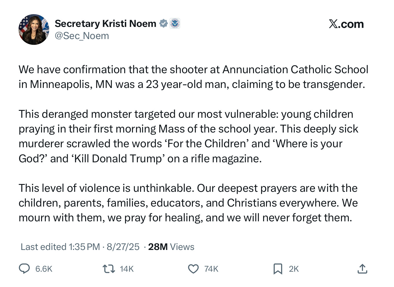Open the DHS affiliation seal badge
This screenshot has height=287, width=394.
(175, 23)
